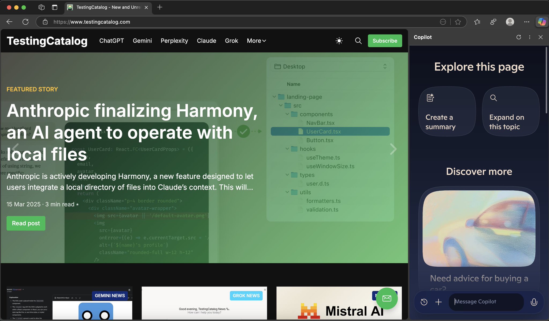Refresh the Copilot pane
This screenshot has width=549, height=321.
pos(519,37)
